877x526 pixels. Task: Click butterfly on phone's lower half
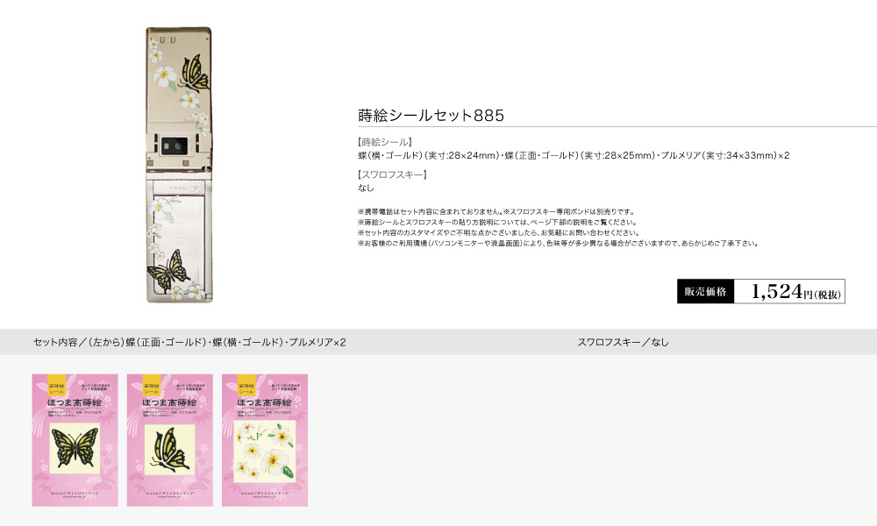[168, 271]
